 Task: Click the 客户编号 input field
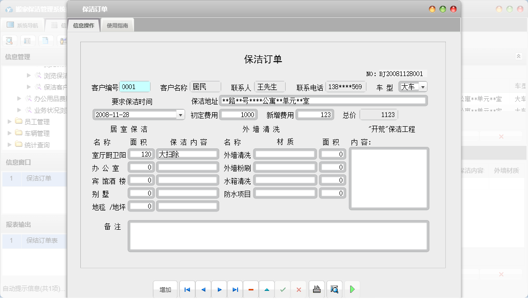(x=135, y=87)
